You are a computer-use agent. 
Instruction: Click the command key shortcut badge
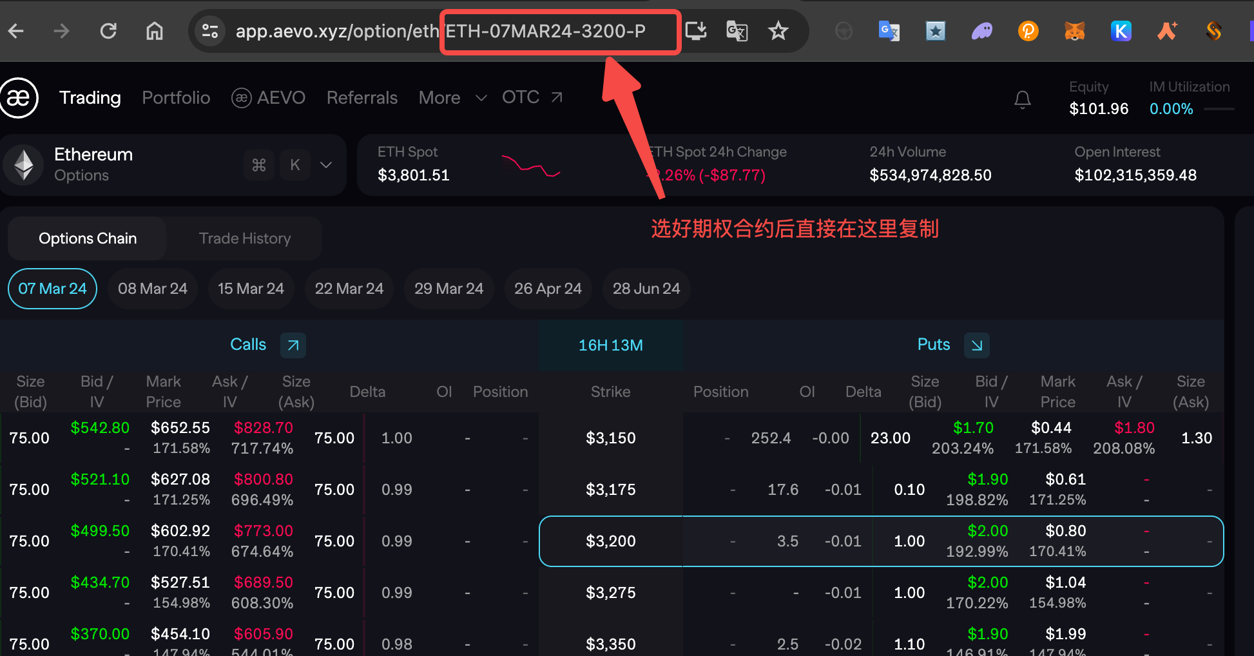pyautogui.click(x=259, y=165)
